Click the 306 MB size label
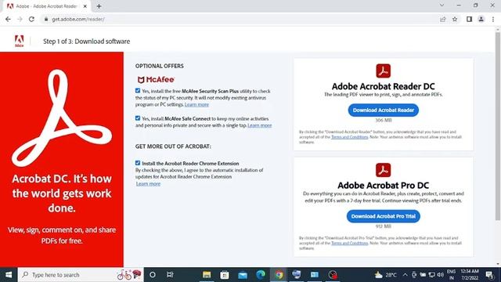 (x=383, y=120)
